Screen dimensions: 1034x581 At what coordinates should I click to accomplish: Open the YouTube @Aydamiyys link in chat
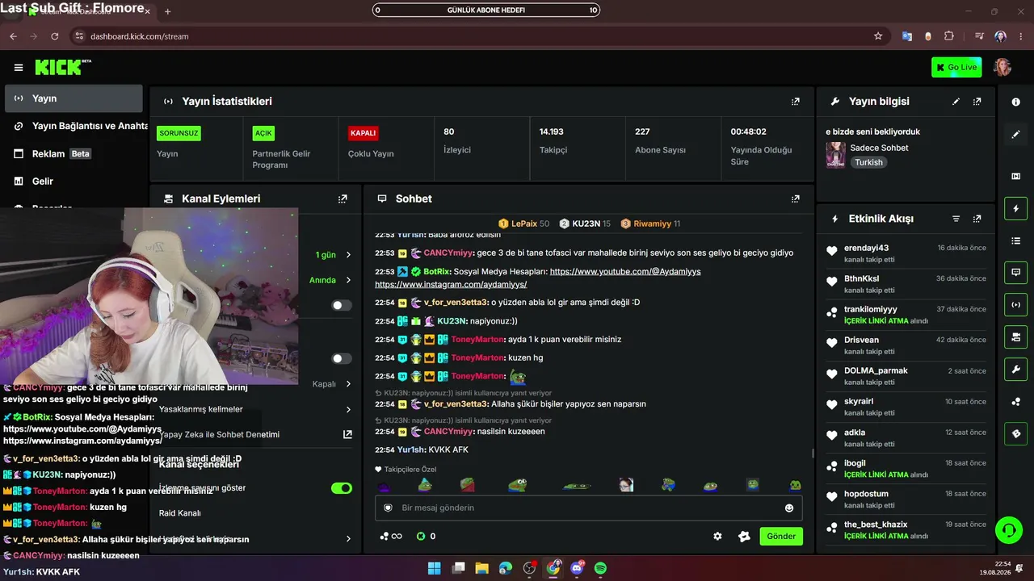(x=625, y=272)
